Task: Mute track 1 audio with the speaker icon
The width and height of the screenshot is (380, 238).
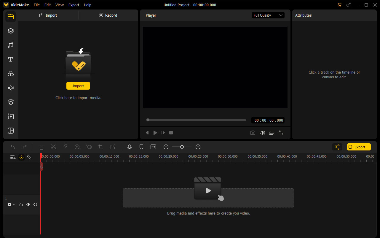Action: coord(35,204)
